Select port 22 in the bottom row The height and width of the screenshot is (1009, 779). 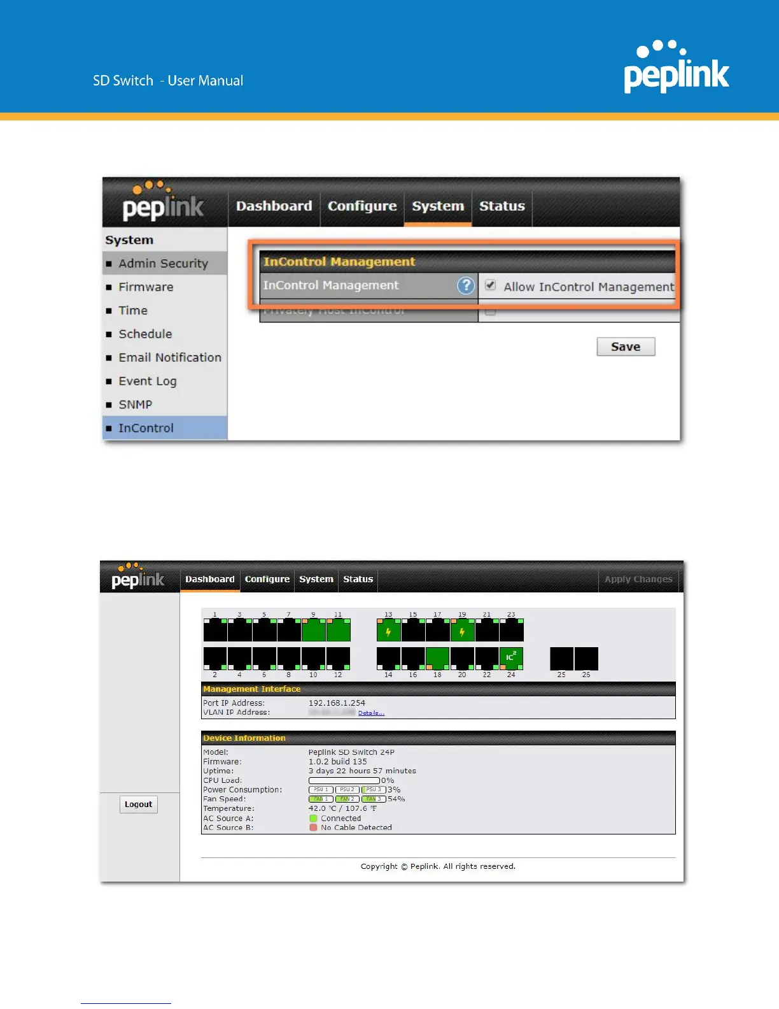(487, 659)
